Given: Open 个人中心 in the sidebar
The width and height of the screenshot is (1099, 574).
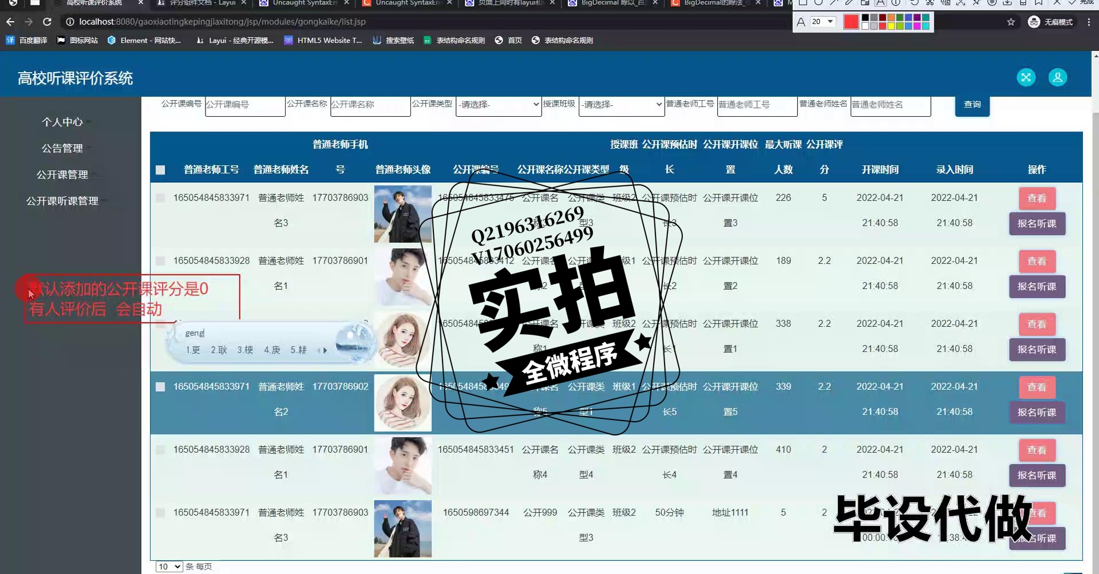Looking at the screenshot, I should coord(62,122).
